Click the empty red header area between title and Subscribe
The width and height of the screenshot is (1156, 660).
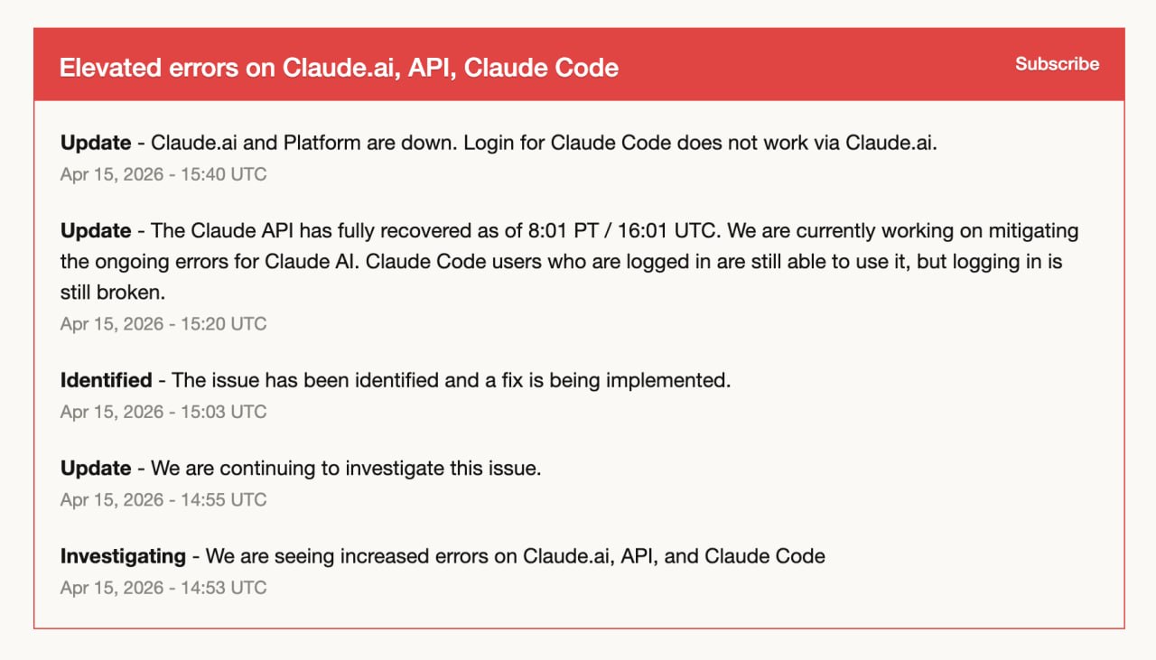click(x=813, y=65)
